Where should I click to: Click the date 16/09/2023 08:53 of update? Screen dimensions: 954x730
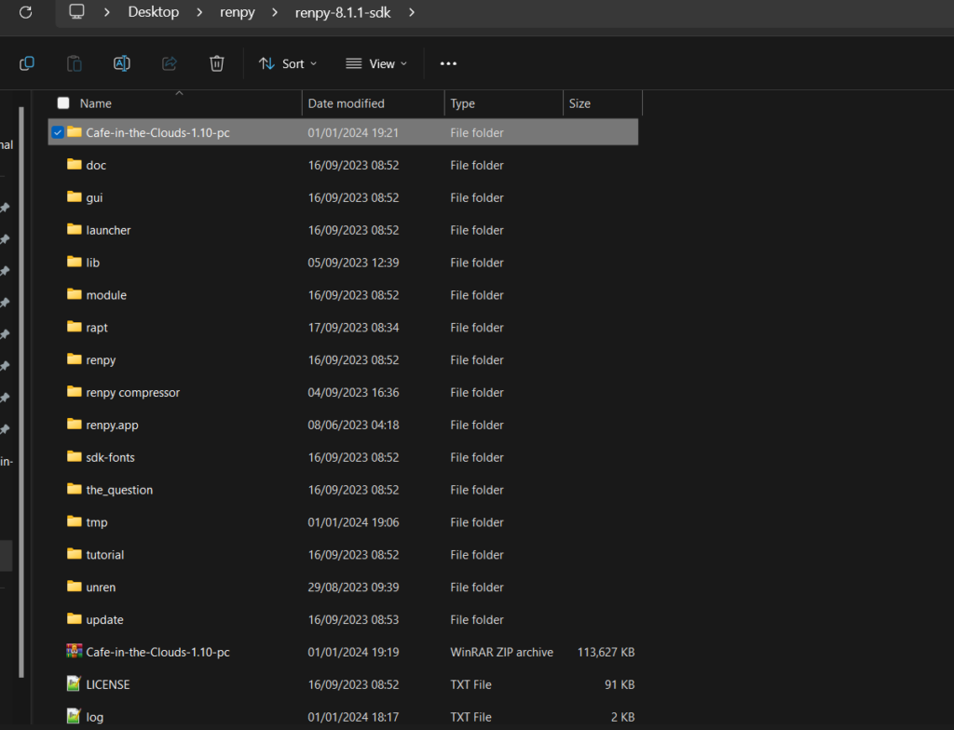[x=353, y=619]
